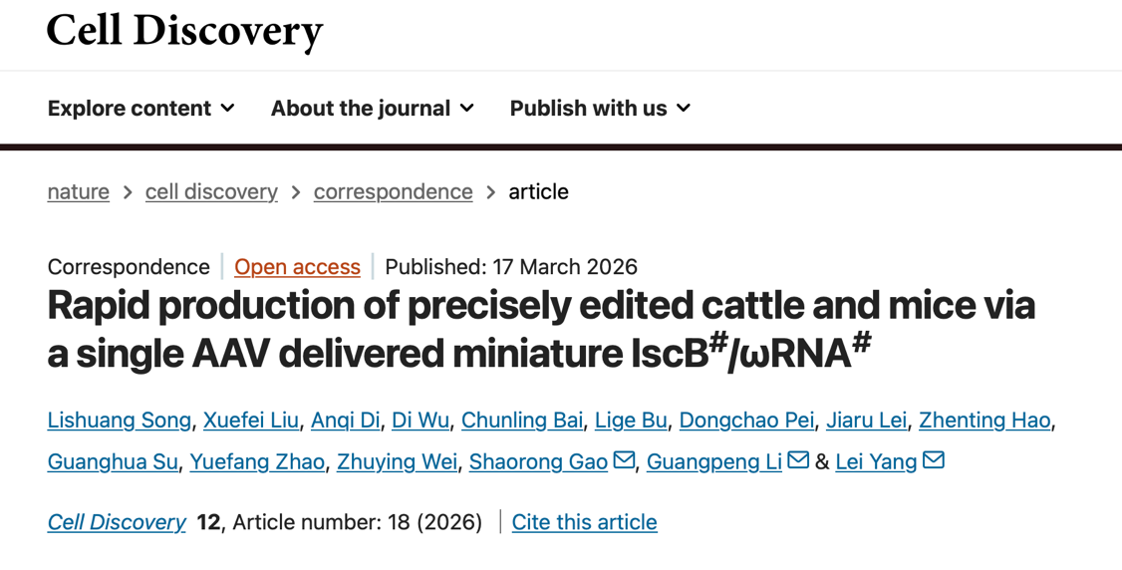Click the email icon beside Shaorong Gao
The height and width of the screenshot is (570, 1122).
[624, 460]
